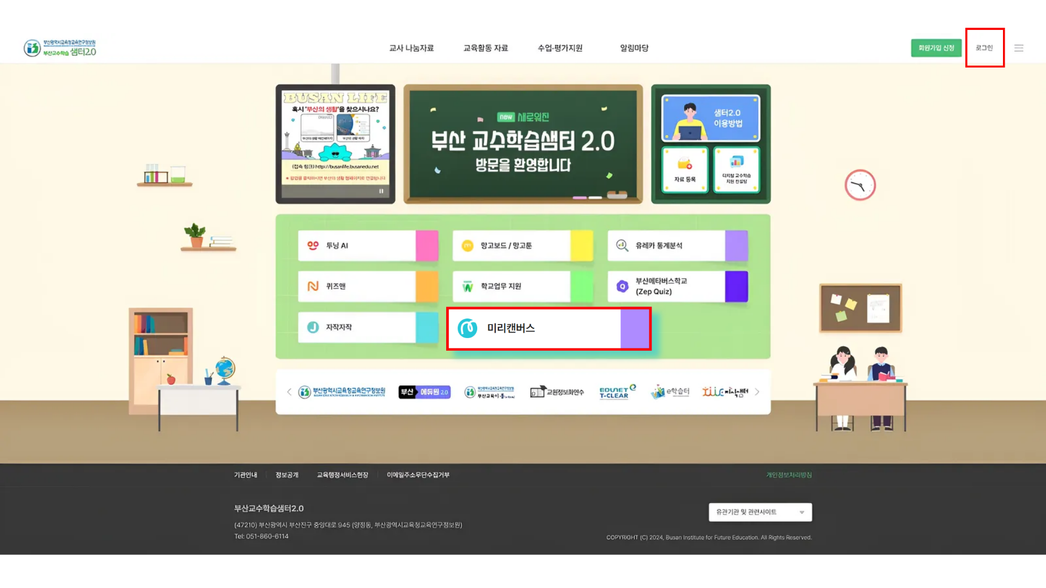Viewport: 1046px width, 588px height.
Task: Open the 교사 나눔자료 menu
Action: coord(411,48)
